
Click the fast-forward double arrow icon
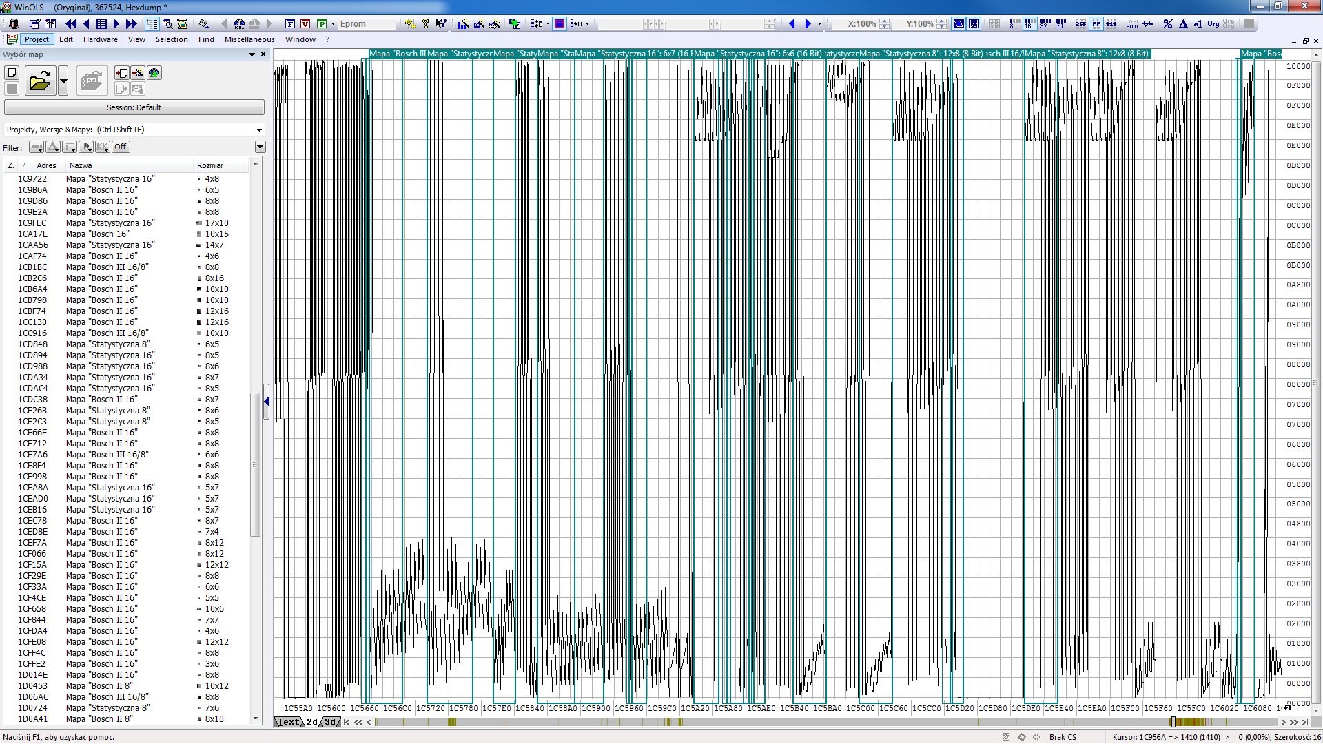point(131,23)
